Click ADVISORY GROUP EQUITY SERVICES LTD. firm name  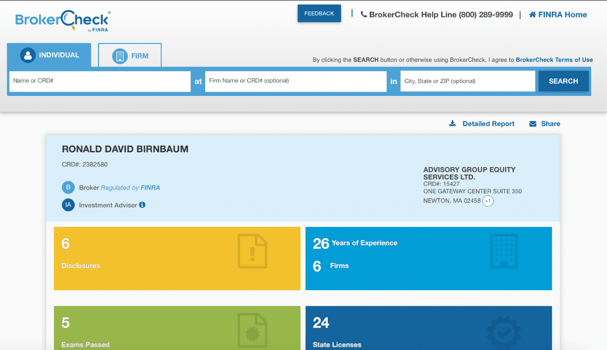click(x=469, y=174)
